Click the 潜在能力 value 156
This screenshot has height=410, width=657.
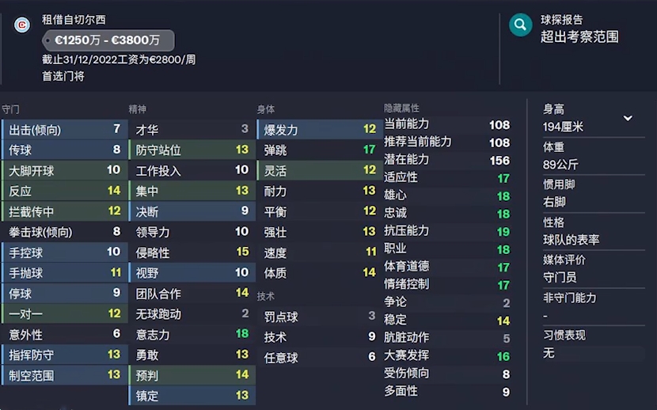coord(499,161)
